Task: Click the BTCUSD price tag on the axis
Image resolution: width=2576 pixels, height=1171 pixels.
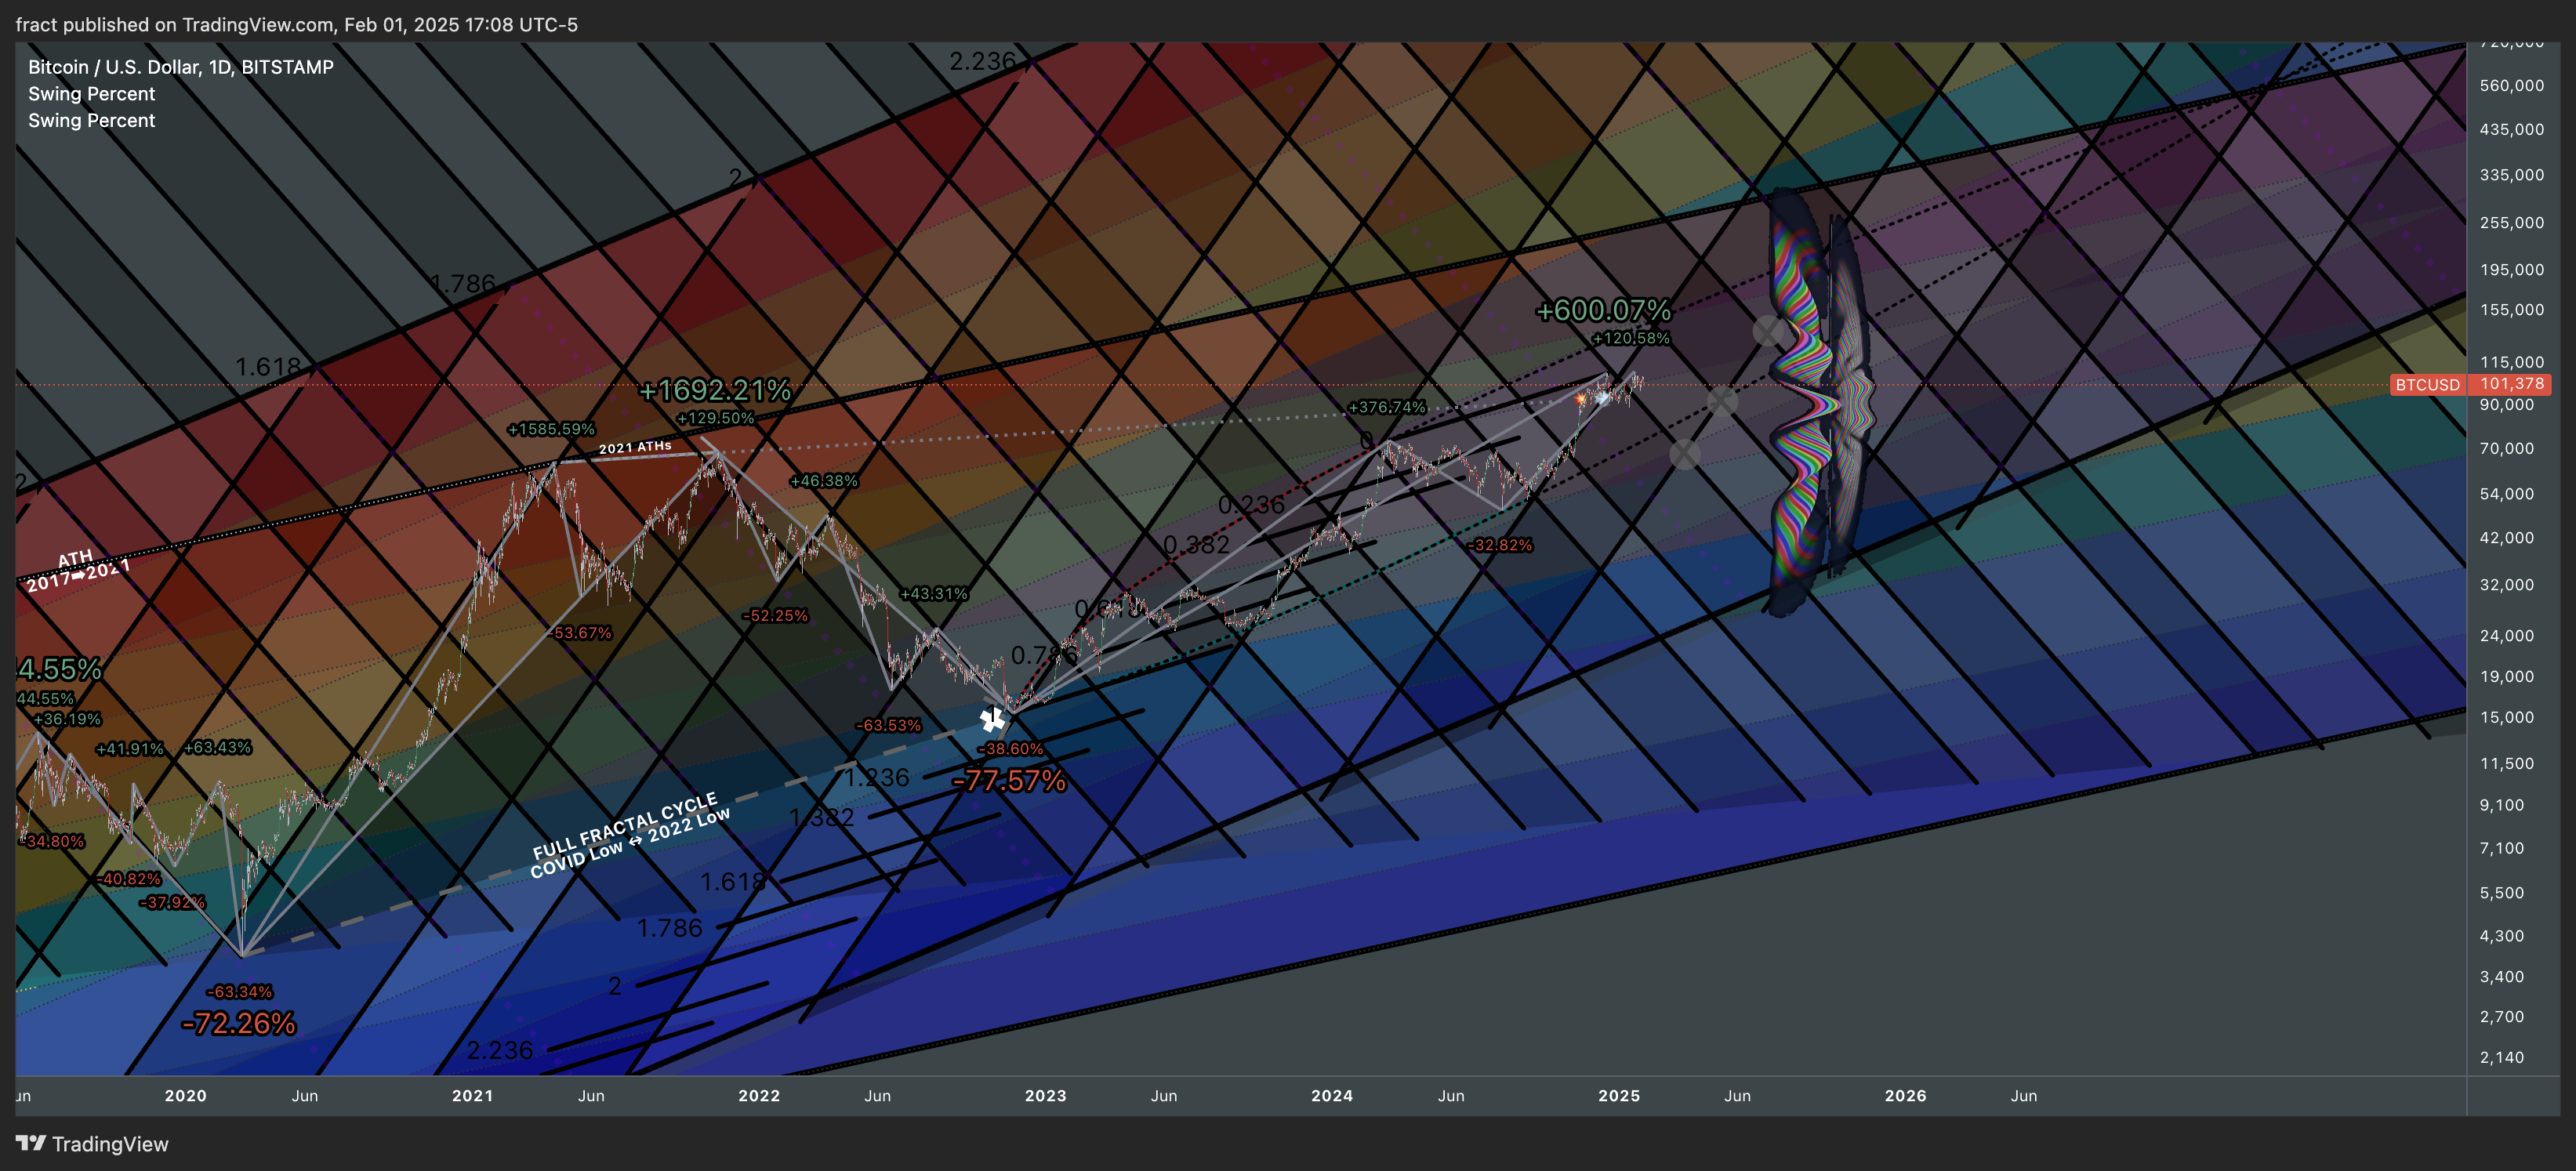Action: tap(2427, 384)
